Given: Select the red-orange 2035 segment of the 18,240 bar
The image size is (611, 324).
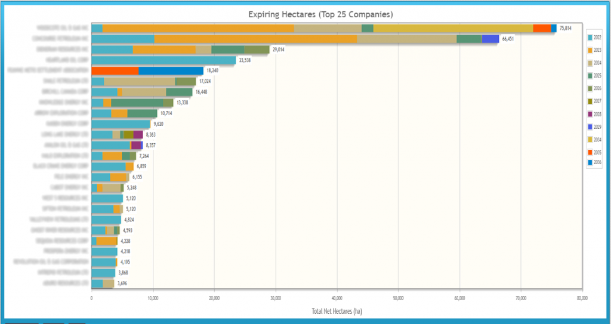Looking at the screenshot, I should point(115,70).
